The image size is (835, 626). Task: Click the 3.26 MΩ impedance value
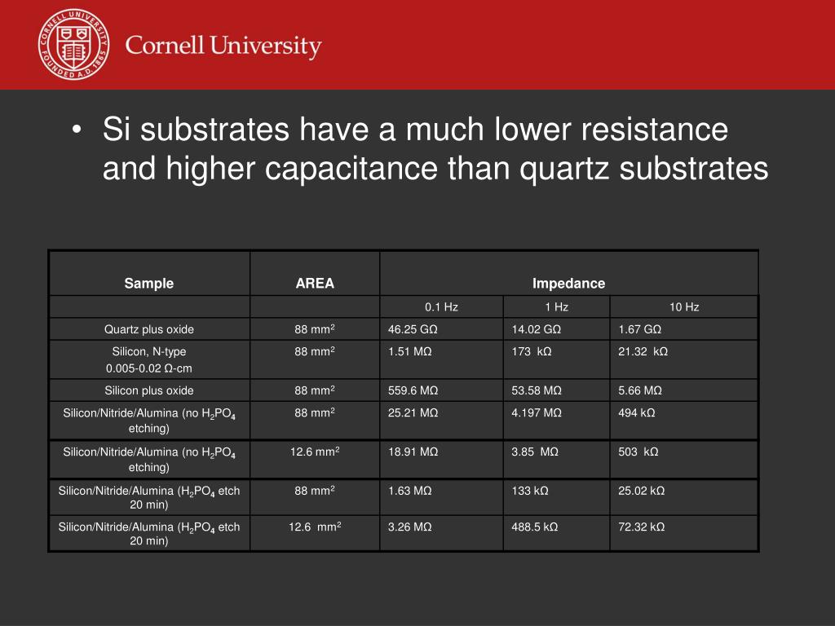(409, 527)
